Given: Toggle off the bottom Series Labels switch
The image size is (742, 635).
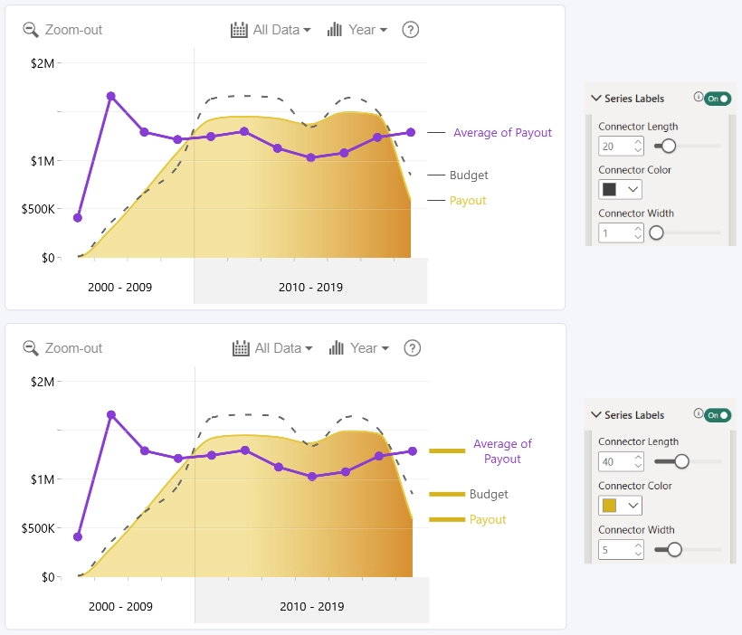Looking at the screenshot, I should (x=718, y=415).
